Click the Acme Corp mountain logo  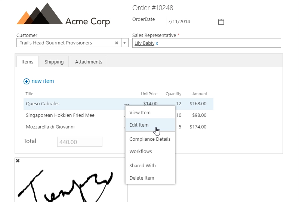[40, 14]
